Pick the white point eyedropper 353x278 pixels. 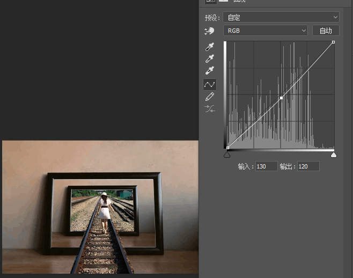[x=210, y=70]
